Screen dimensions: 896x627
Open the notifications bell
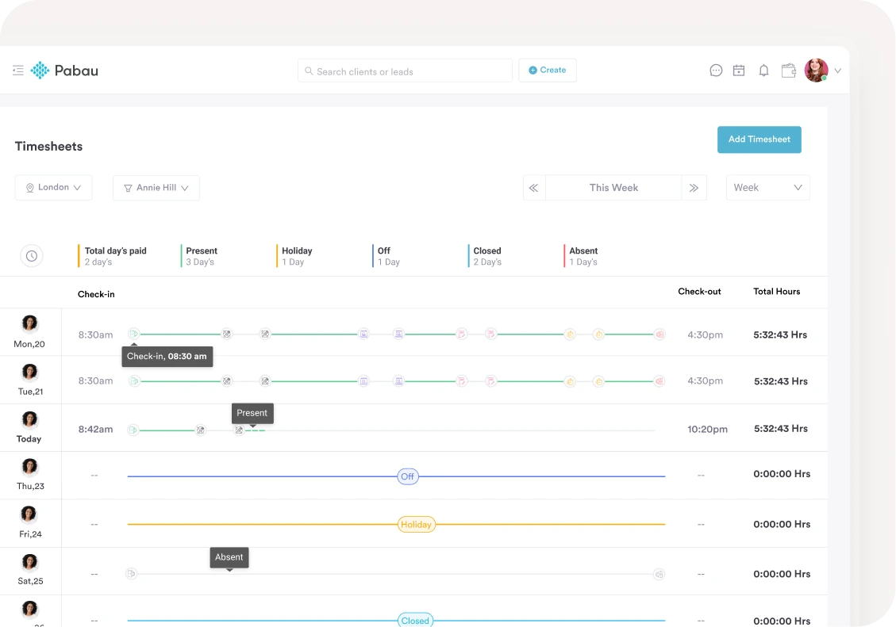pos(763,71)
